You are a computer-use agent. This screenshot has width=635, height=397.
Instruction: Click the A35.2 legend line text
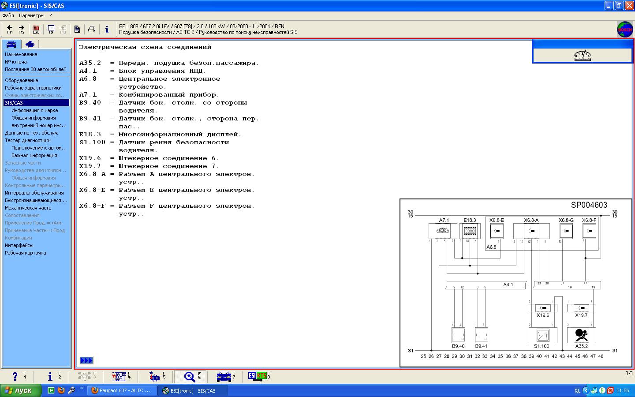(x=169, y=63)
